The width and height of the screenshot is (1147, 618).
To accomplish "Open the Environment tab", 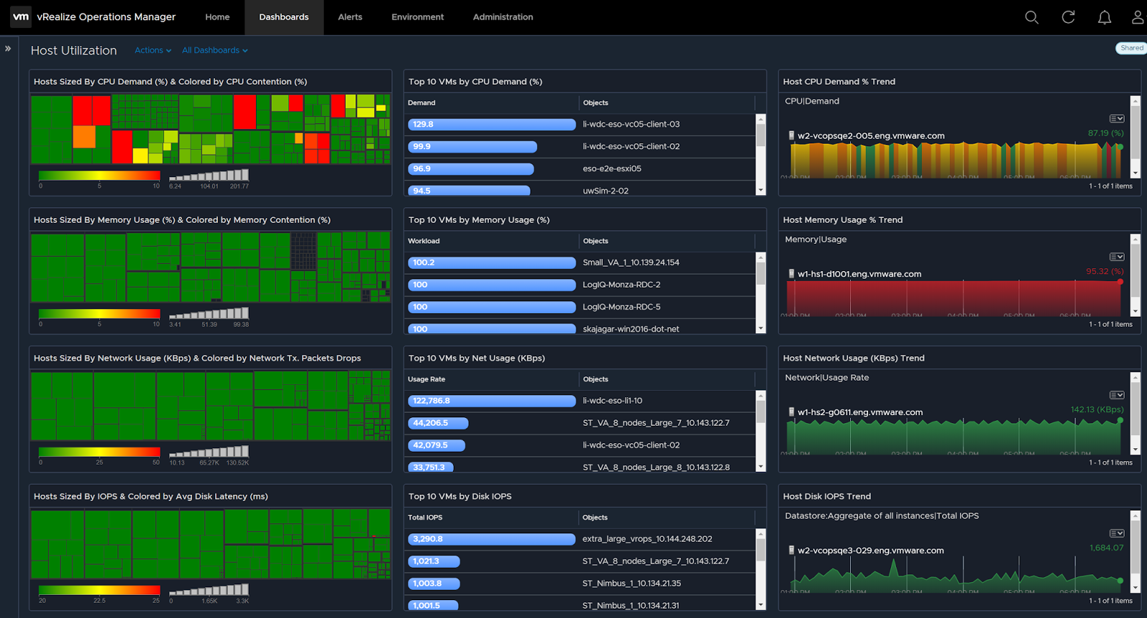I will (417, 17).
